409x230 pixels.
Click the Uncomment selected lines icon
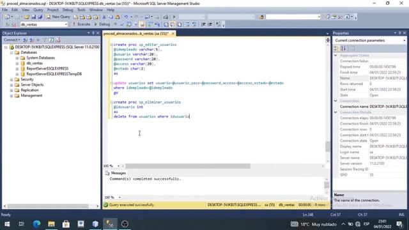pyautogui.click(x=194, y=24)
